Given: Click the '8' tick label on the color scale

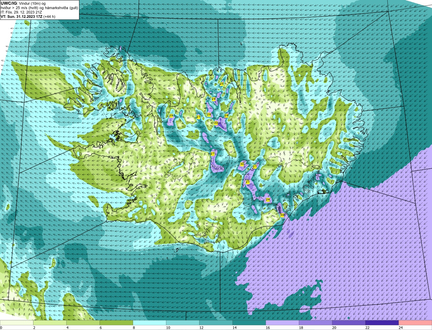Looking at the screenshot, I should [134, 328].
